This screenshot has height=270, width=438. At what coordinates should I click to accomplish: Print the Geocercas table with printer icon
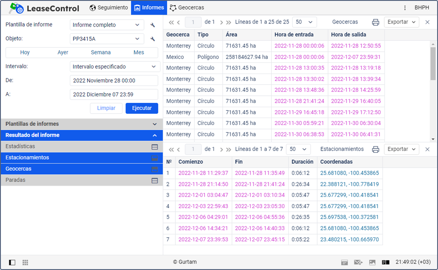[x=375, y=22]
